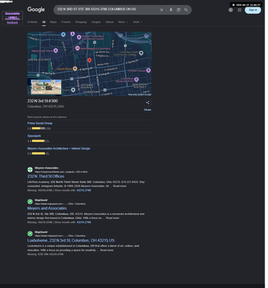Viewport: 268px width, 288px height.
Task: Click the Google logo
Action: coord(36,10)
